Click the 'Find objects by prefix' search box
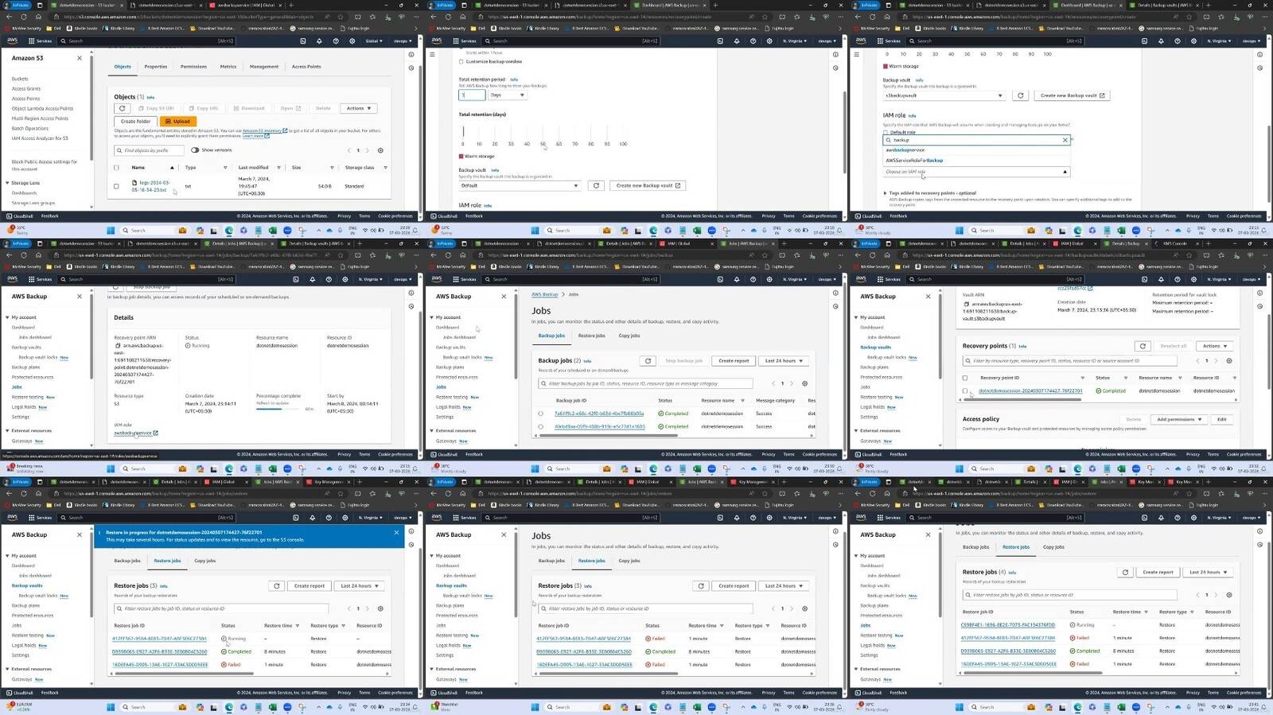1273x715 pixels. [x=150, y=150]
